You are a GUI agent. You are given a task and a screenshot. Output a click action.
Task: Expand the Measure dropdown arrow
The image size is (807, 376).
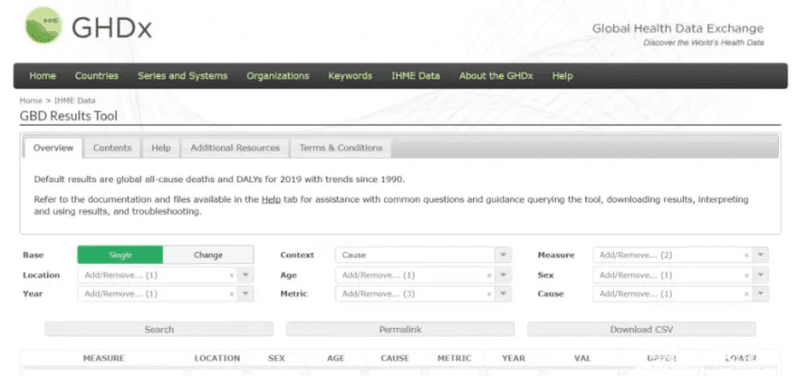[x=761, y=256]
